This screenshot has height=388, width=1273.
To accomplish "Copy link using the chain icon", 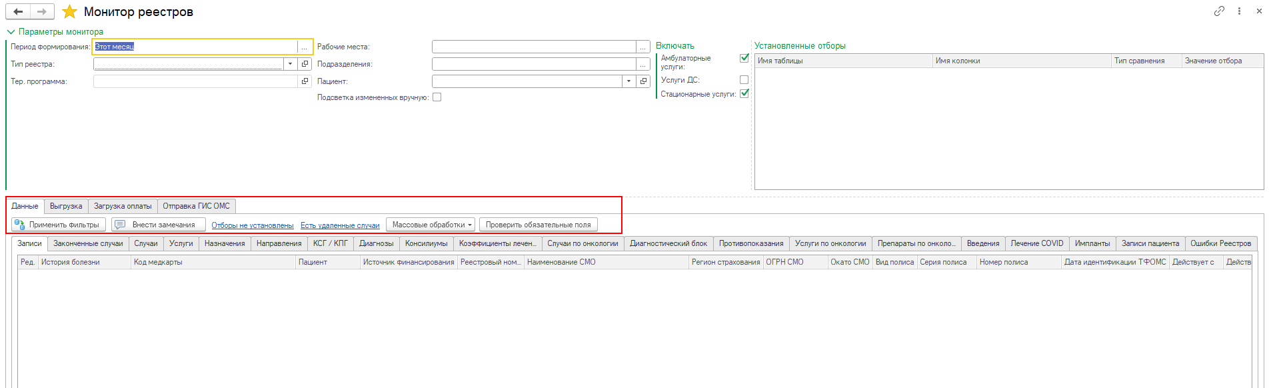I will 1219,11.
